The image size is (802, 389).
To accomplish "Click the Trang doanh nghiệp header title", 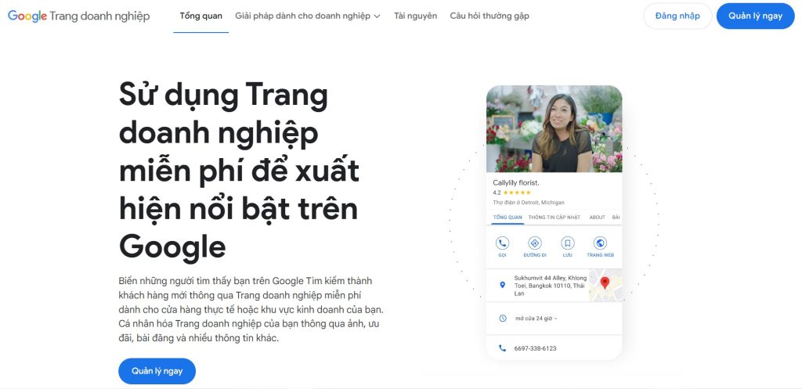I will coord(99,16).
